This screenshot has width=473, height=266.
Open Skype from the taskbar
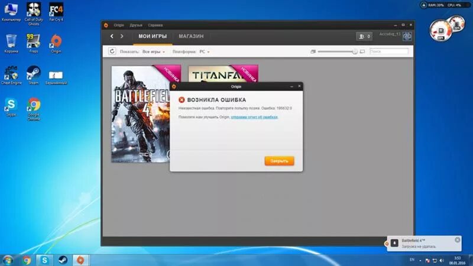tap(44, 260)
